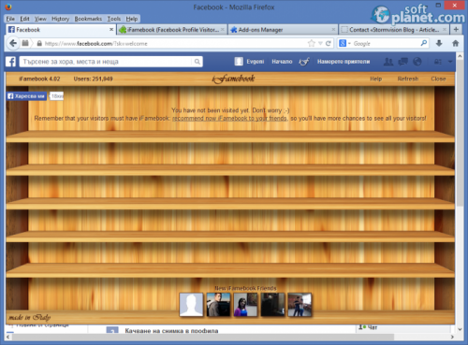Open Facebook messages icon
Screen dimensions: 468x345
(x=402, y=62)
